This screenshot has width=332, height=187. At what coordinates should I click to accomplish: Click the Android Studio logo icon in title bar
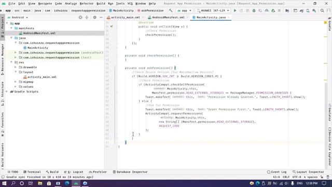point(4,4)
